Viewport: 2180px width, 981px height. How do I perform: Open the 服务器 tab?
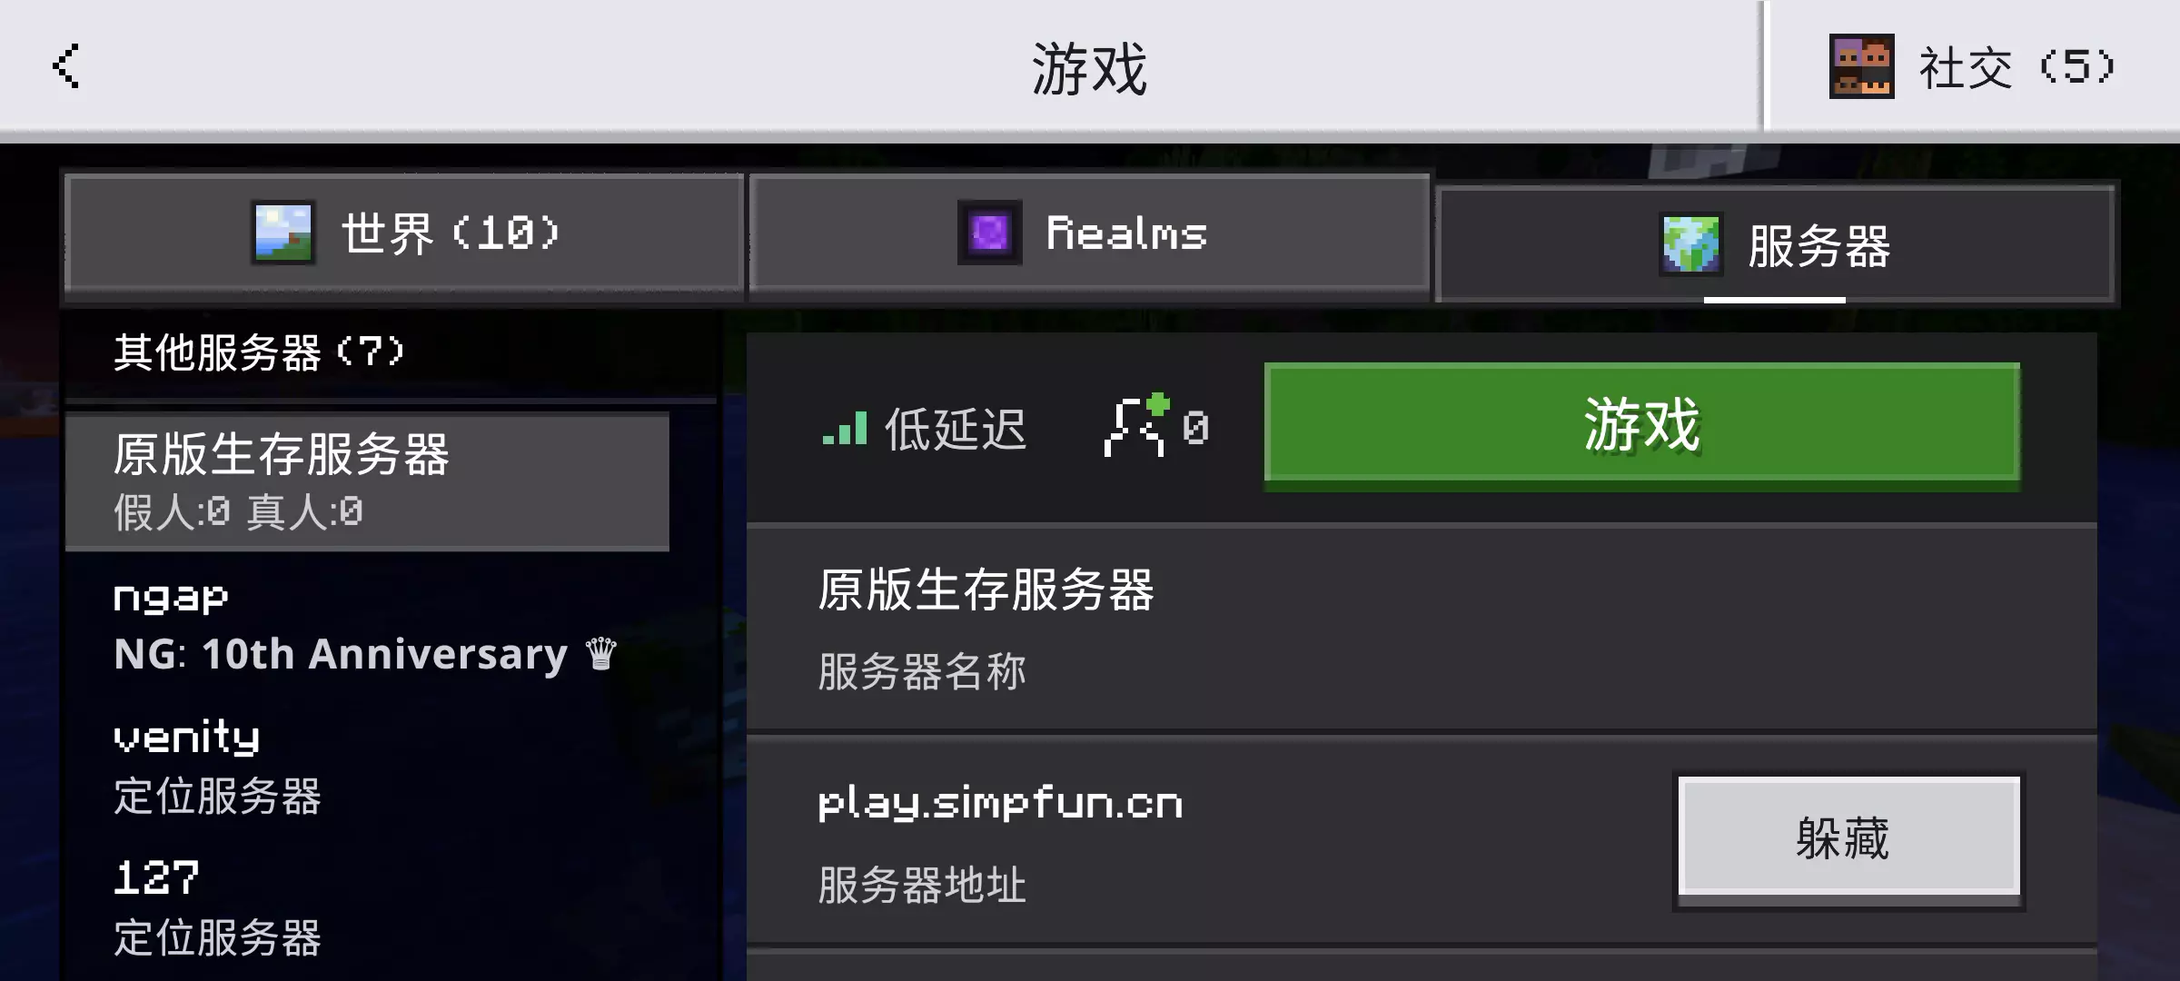click(x=1775, y=244)
